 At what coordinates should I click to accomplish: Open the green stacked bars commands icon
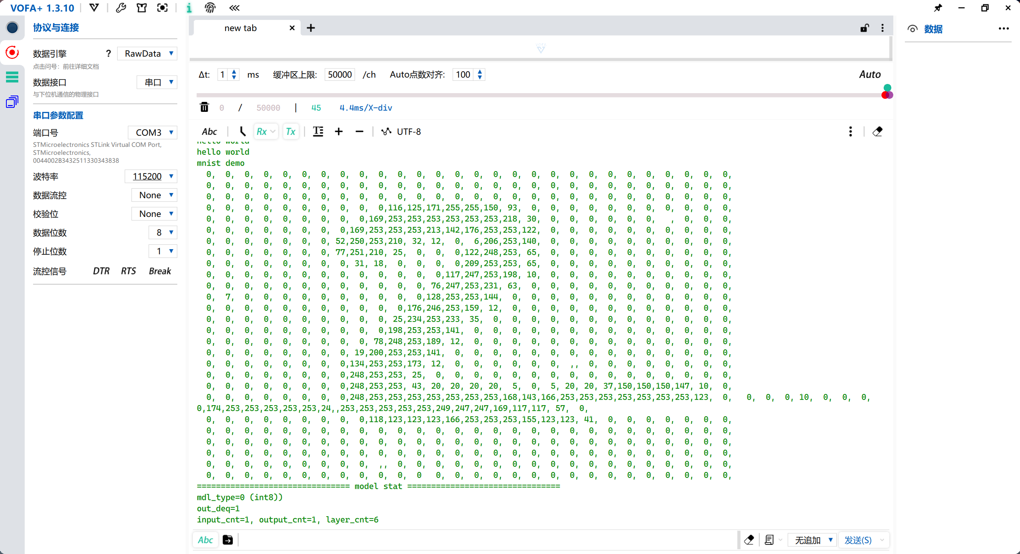(12, 77)
